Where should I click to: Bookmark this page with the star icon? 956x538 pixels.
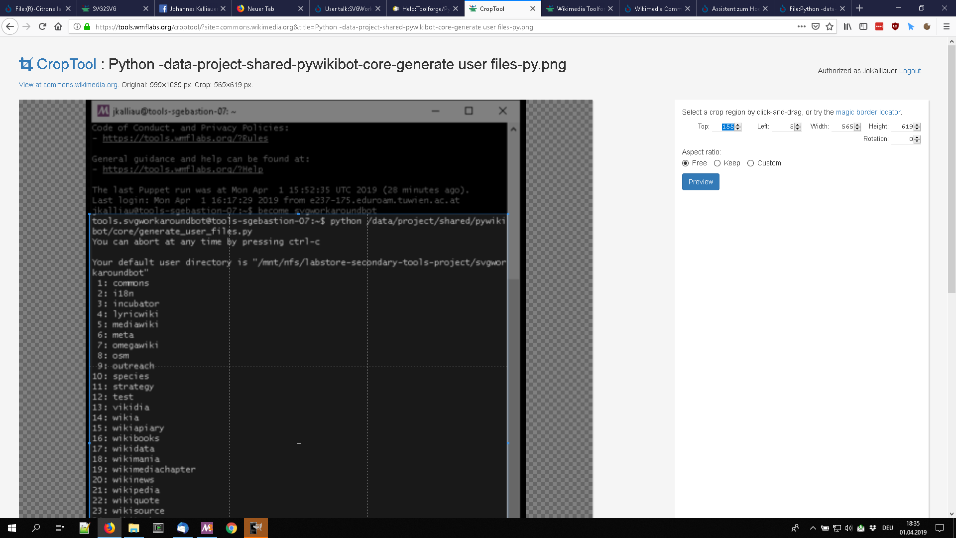tap(830, 26)
